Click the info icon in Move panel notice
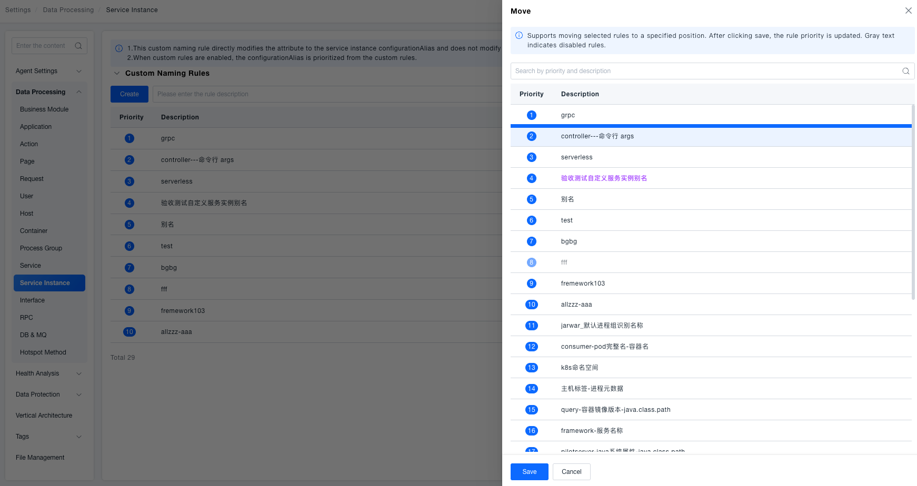 tap(519, 35)
